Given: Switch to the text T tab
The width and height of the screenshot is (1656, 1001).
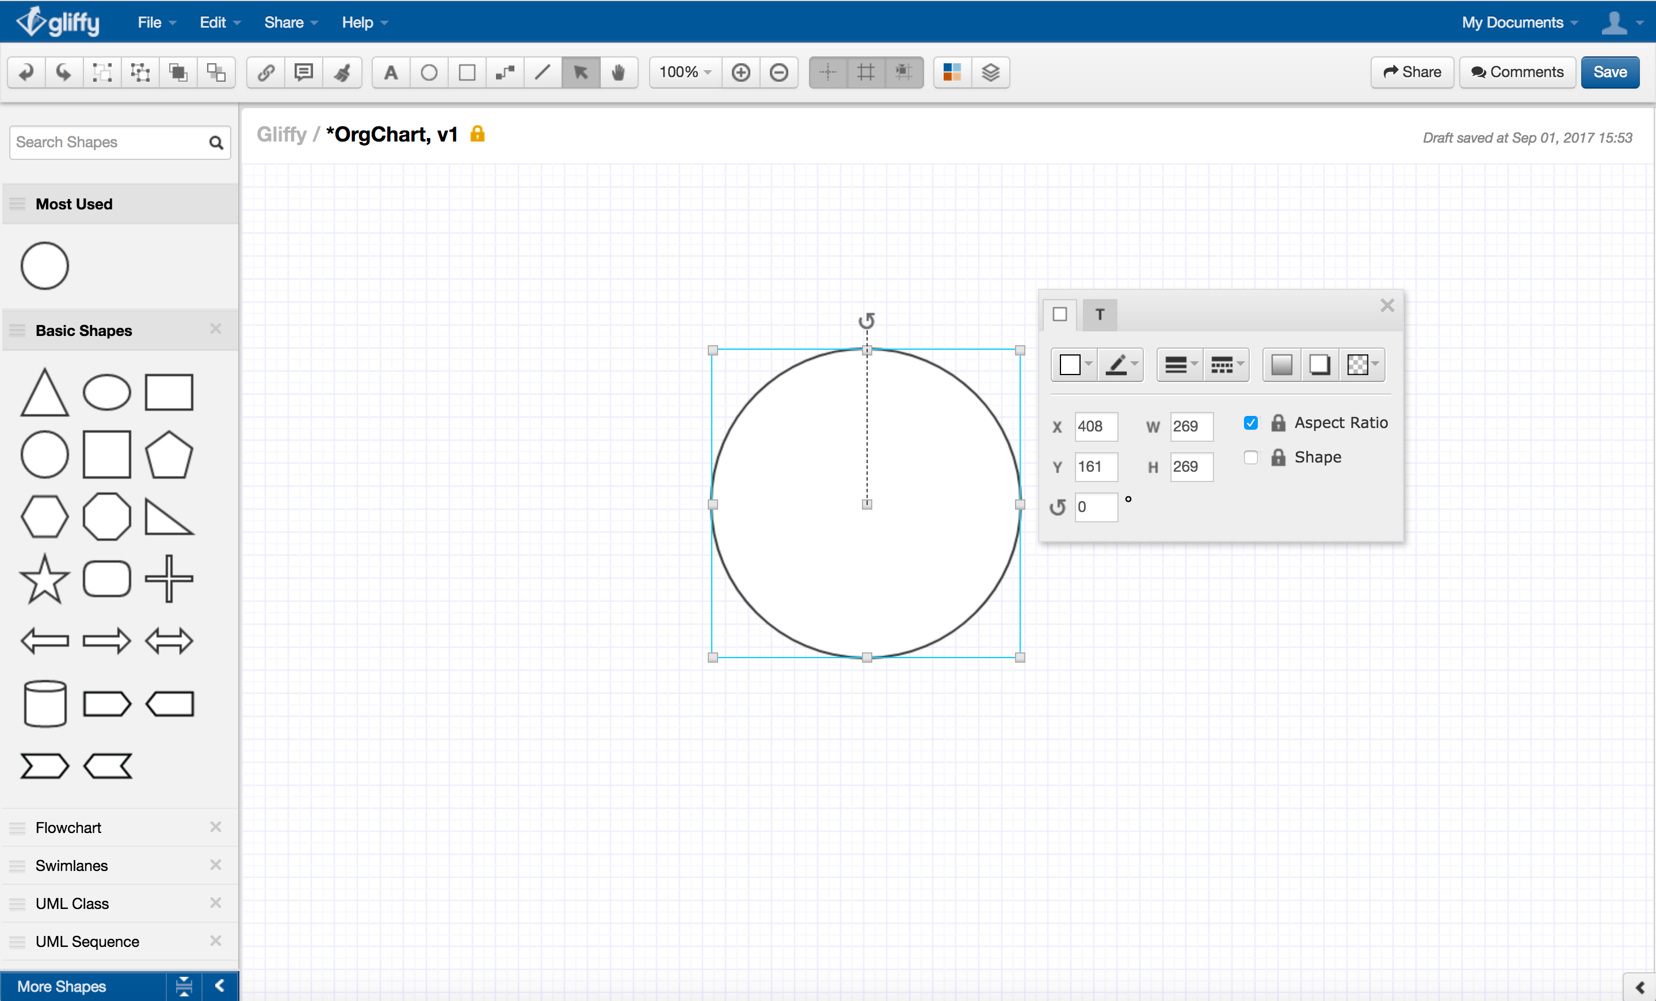Looking at the screenshot, I should coord(1100,315).
